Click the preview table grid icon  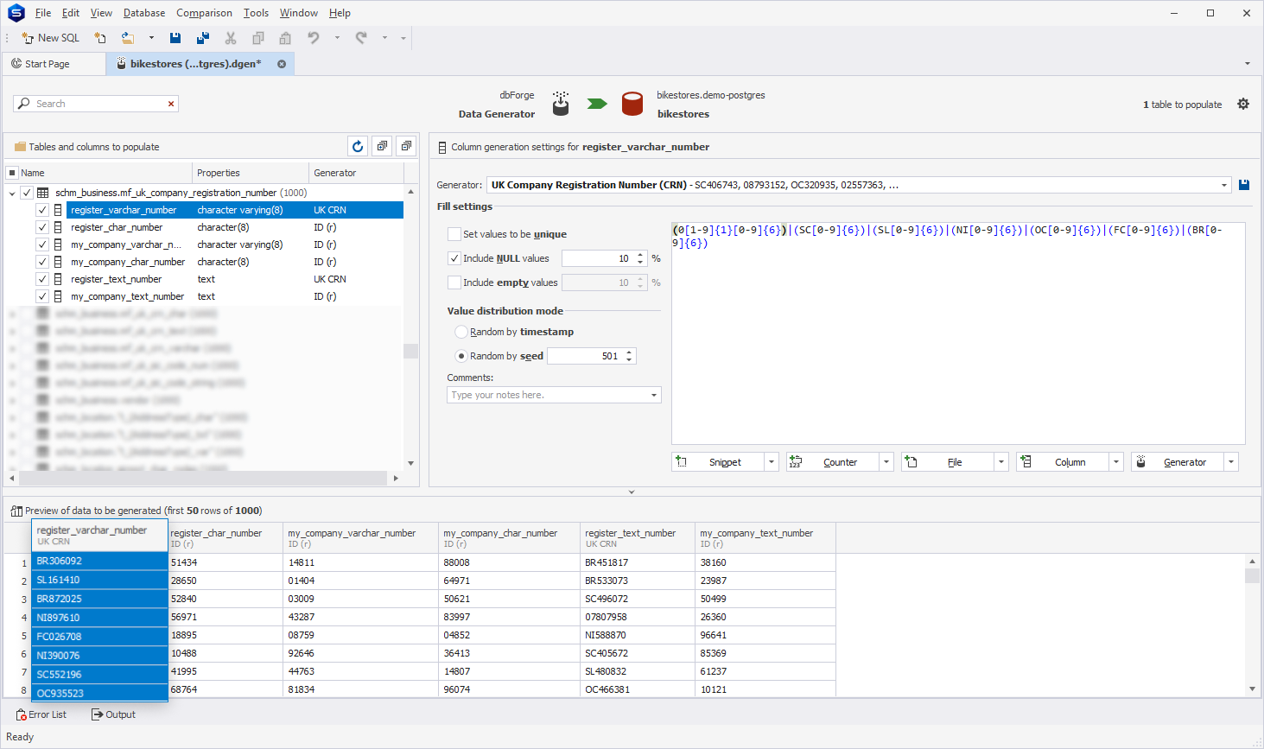(x=16, y=511)
